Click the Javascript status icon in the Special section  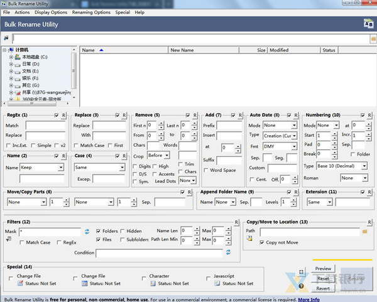pyautogui.click(x=217, y=283)
